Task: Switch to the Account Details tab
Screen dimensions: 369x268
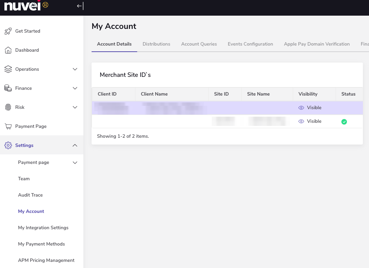Action: [x=114, y=44]
